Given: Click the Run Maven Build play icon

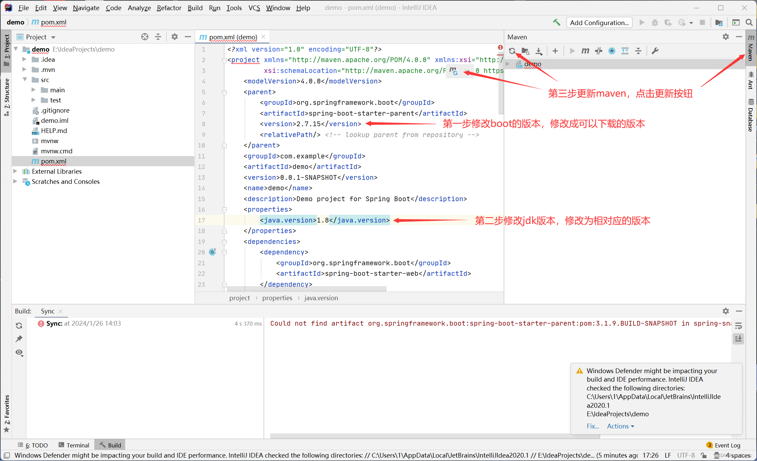Looking at the screenshot, I should [x=572, y=51].
